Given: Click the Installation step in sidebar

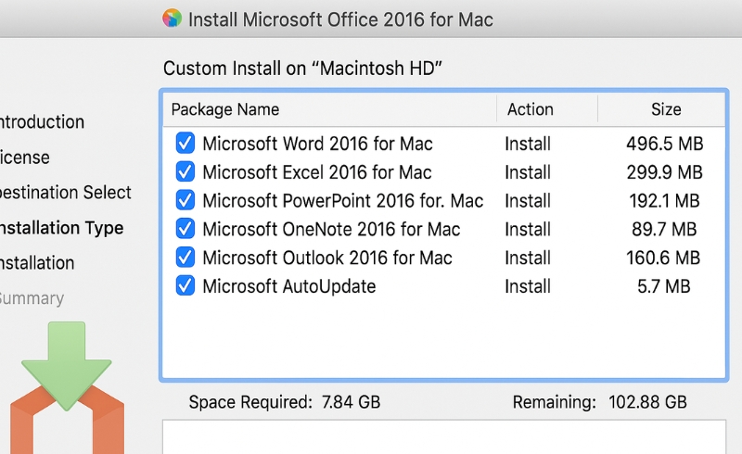Looking at the screenshot, I should 37,263.
